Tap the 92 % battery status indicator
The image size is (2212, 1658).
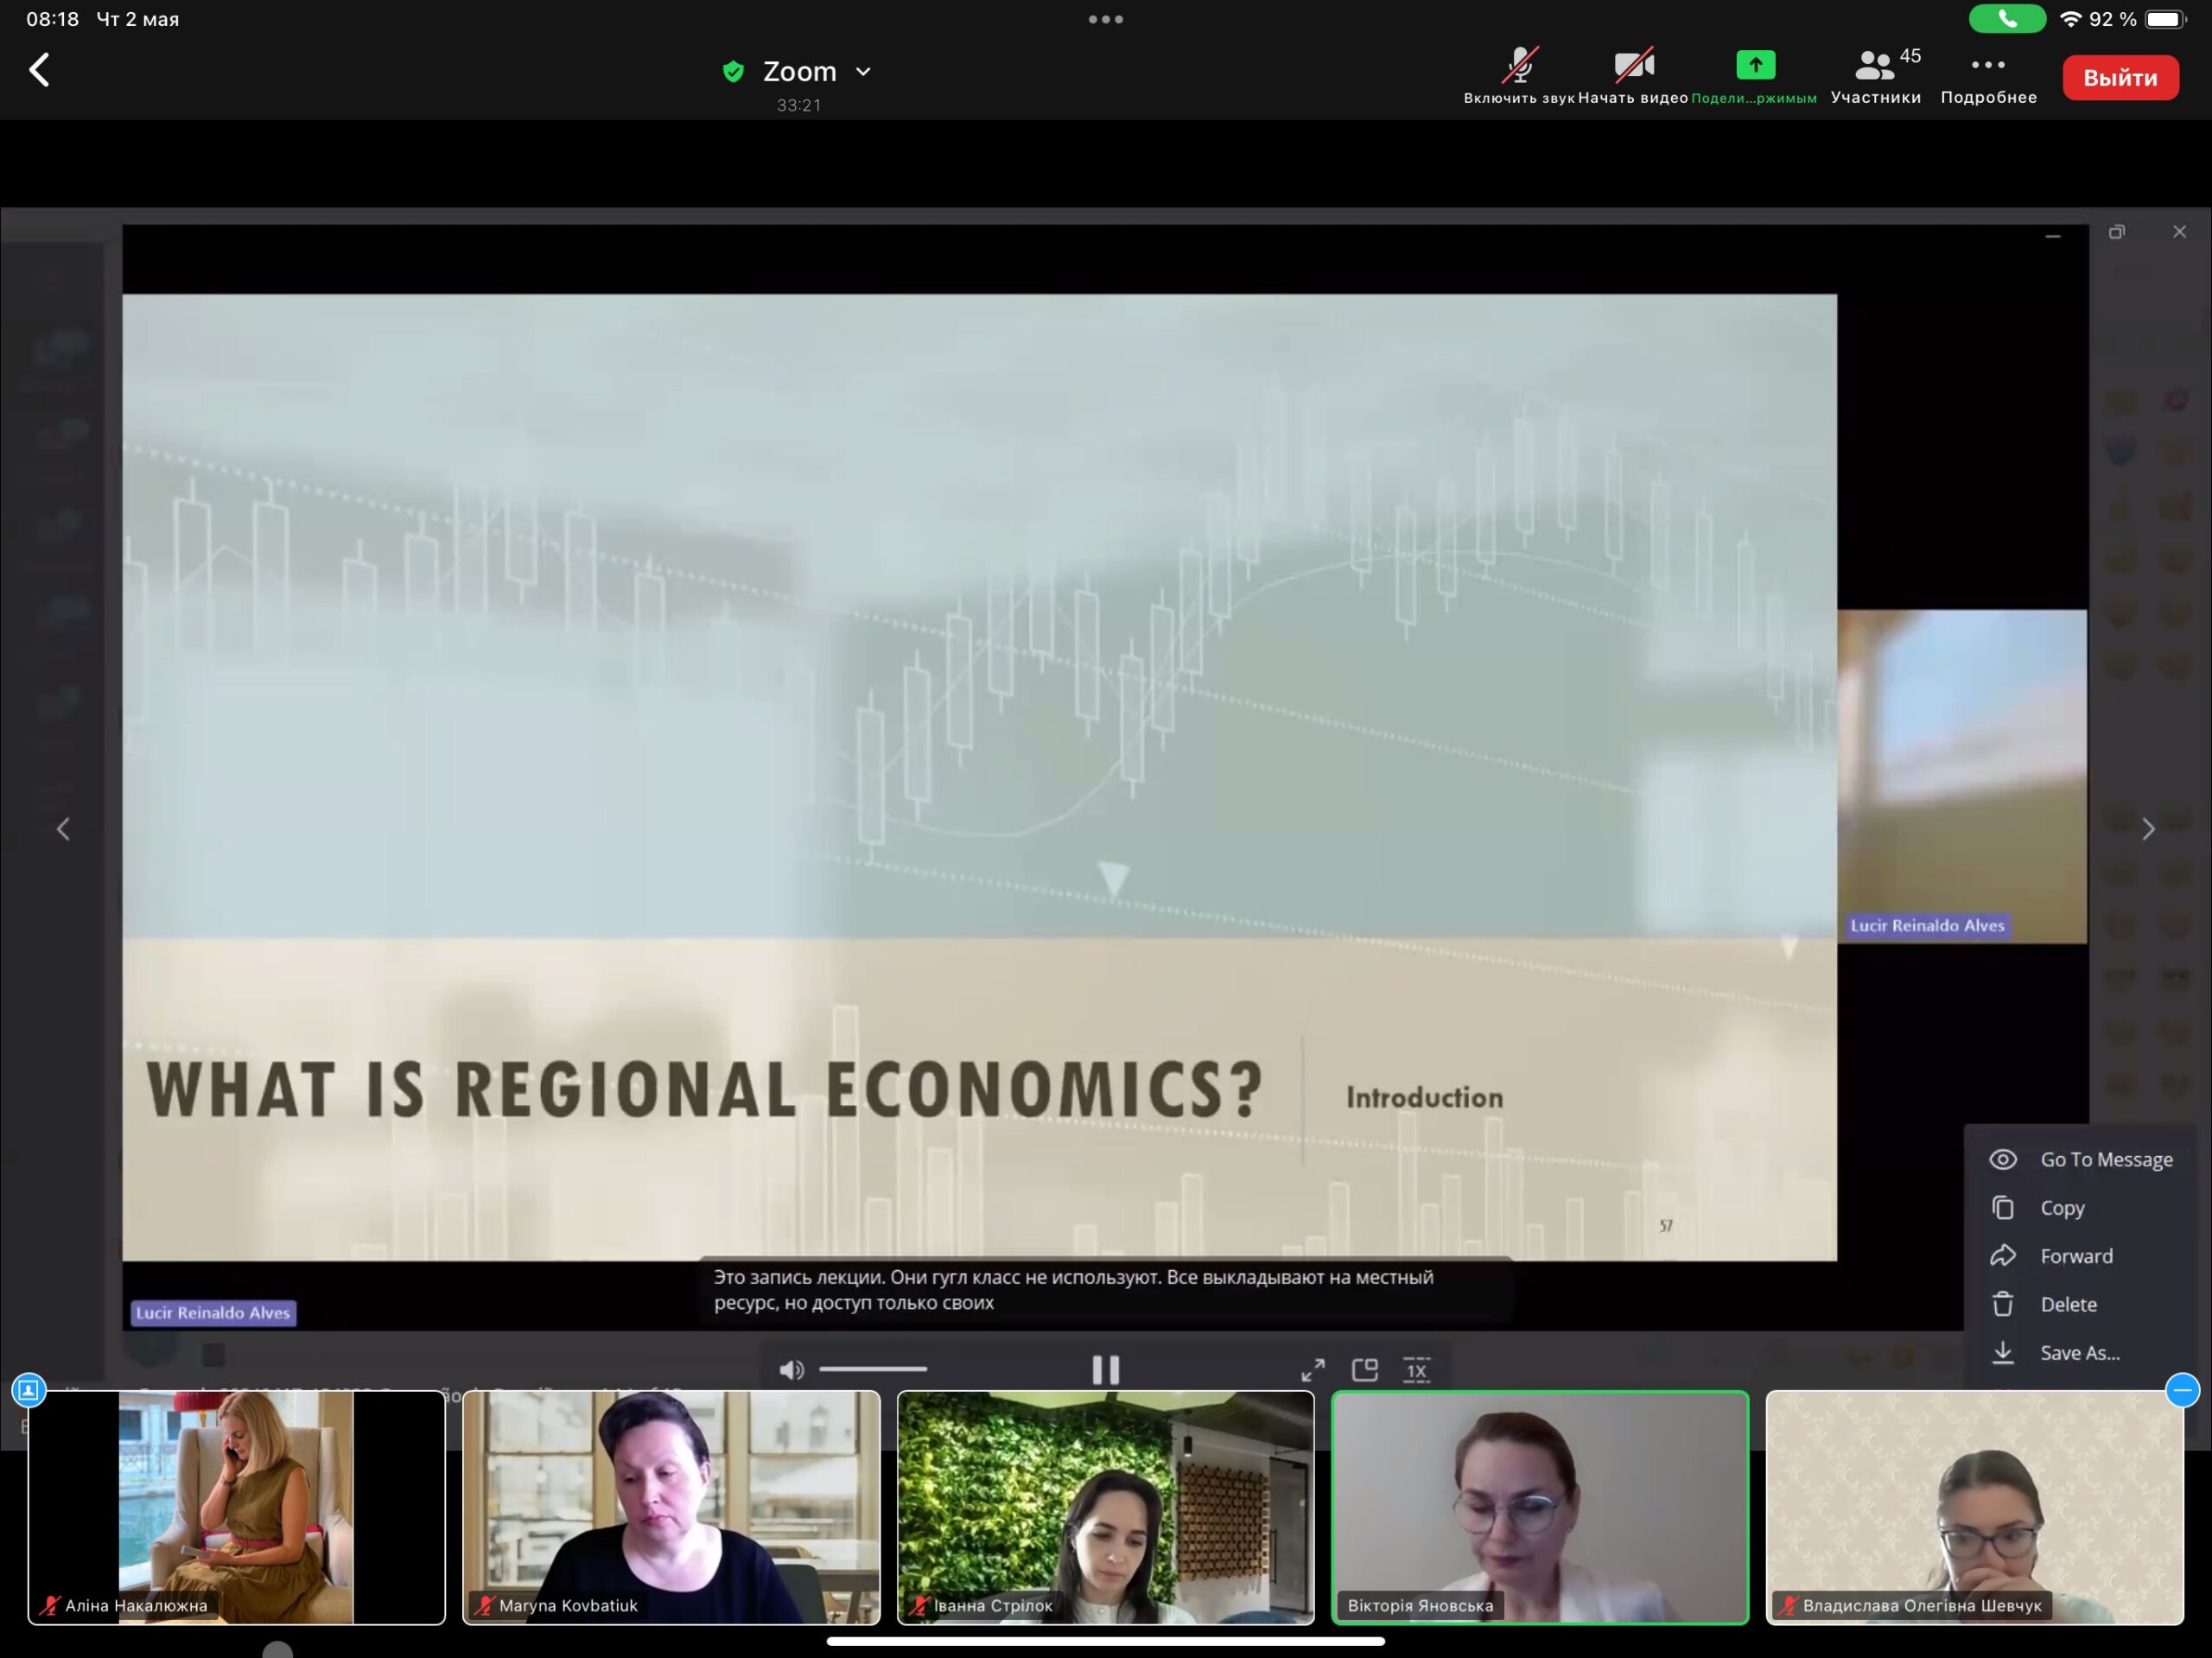coord(2137,19)
